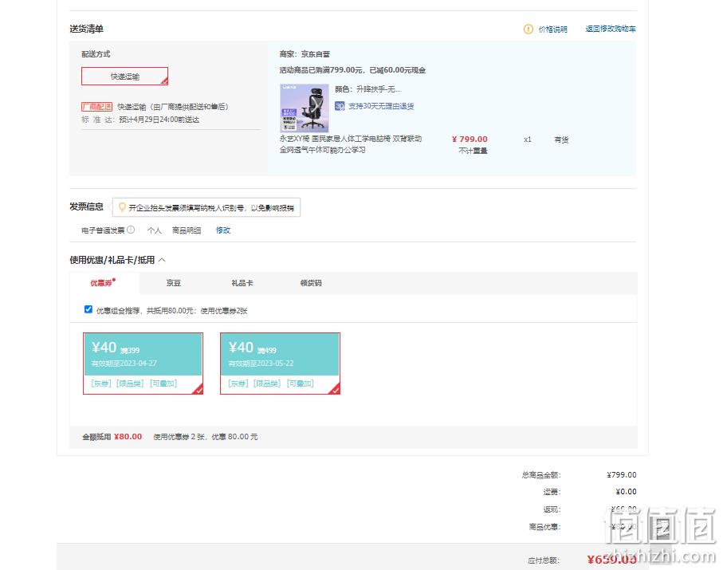
Task: Click the price explanation warning icon
Action: [x=528, y=29]
